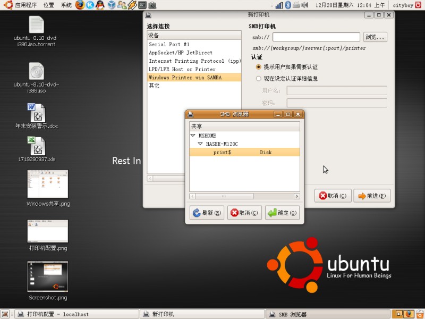Click the Ubuntu logo menu icon

point(8,5)
